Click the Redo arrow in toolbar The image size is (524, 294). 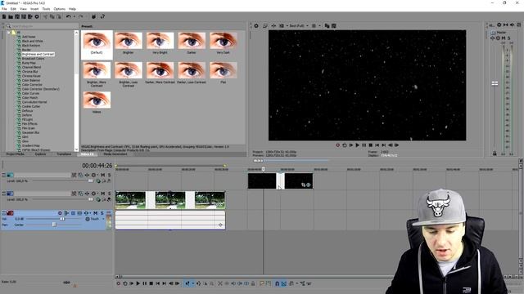point(80,16)
